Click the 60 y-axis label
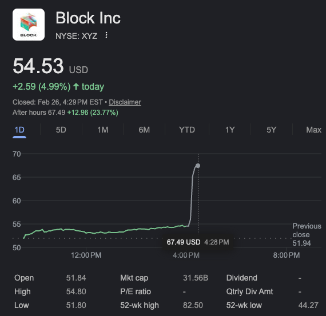This screenshot has width=326, height=316. 17,201
